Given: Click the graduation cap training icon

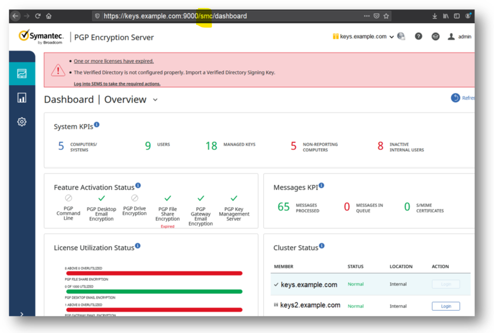Looking at the screenshot, I should coord(435,37).
